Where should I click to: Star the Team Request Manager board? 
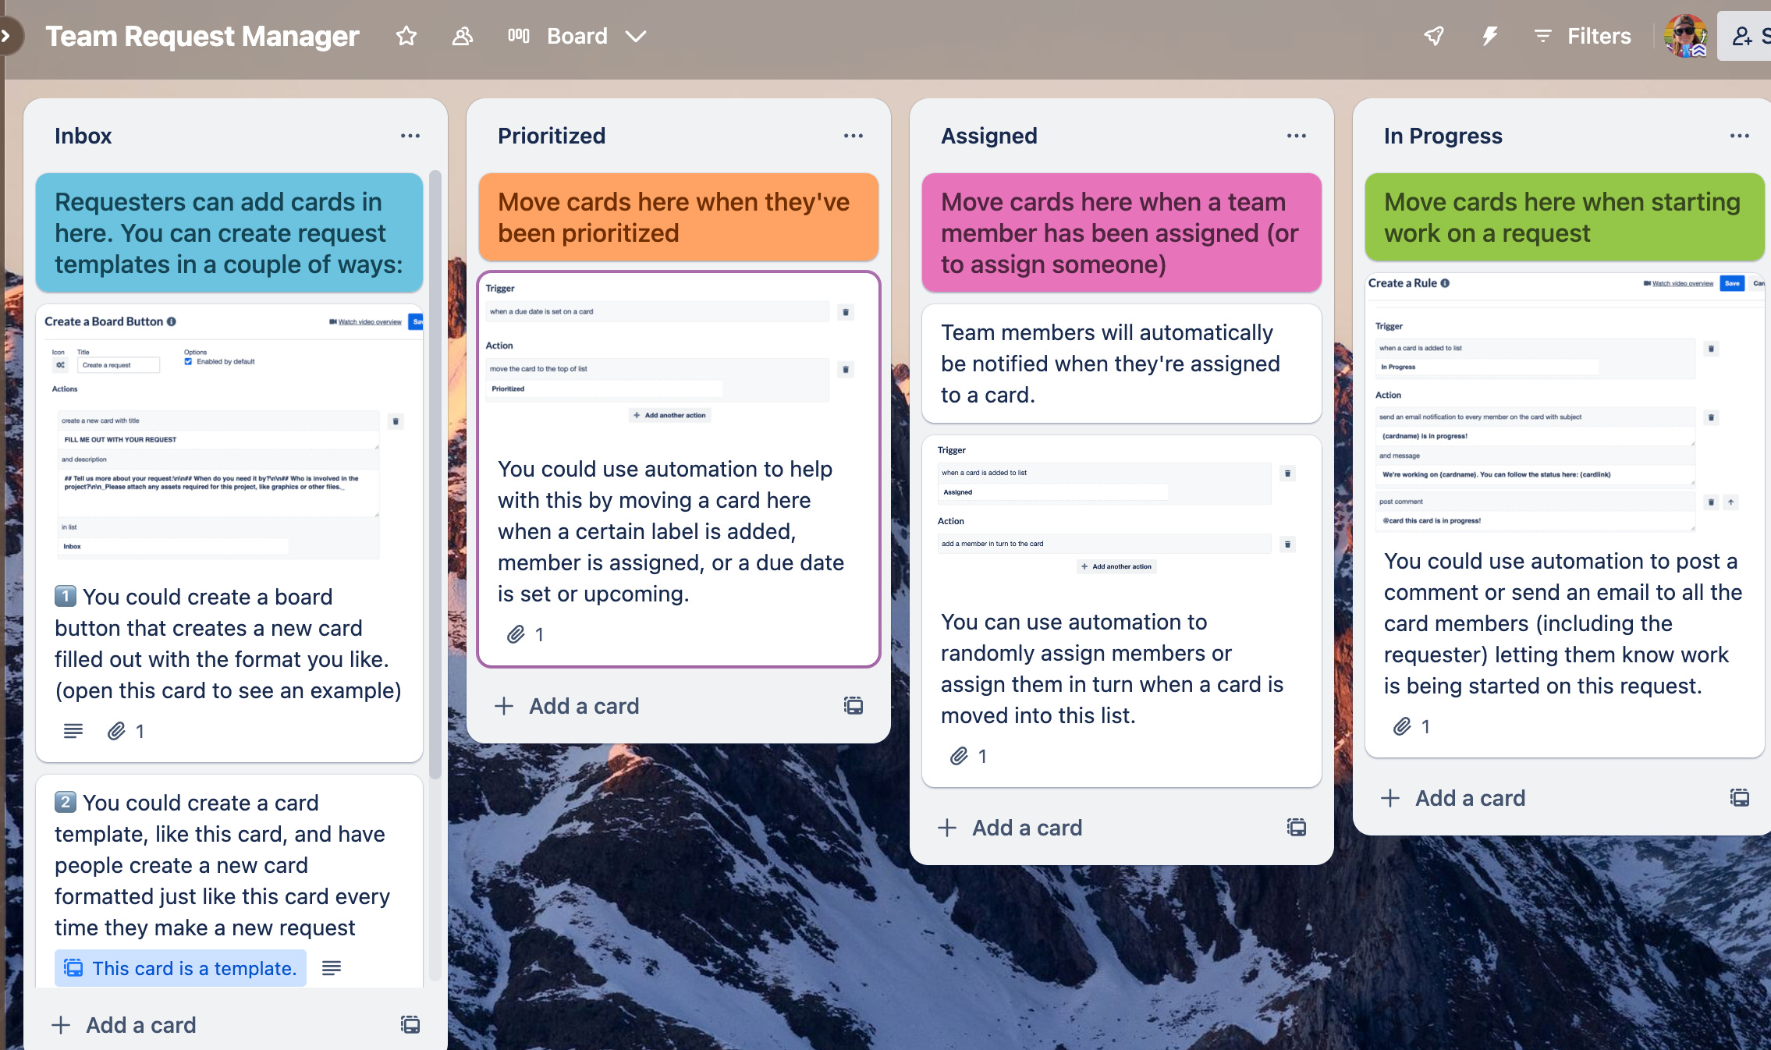tap(406, 36)
